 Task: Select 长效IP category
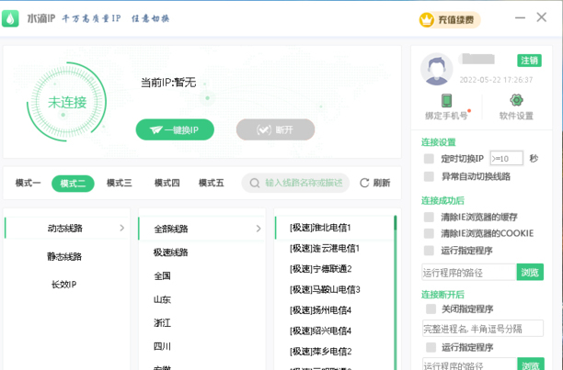pyautogui.click(x=64, y=285)
